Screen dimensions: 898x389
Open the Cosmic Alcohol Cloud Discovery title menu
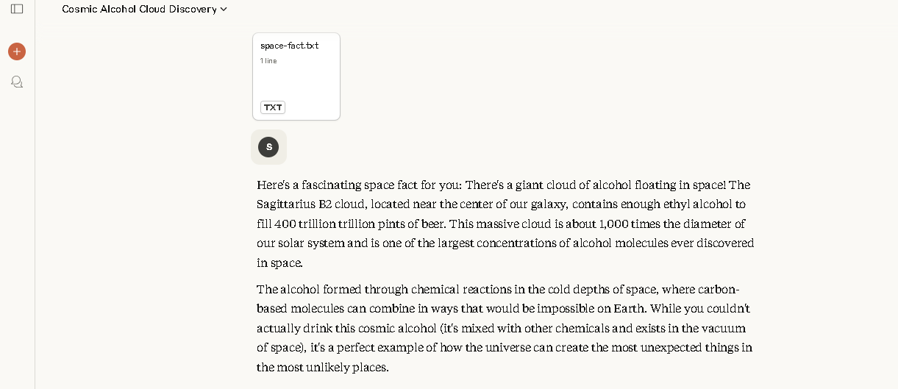(x=140, y=10)
